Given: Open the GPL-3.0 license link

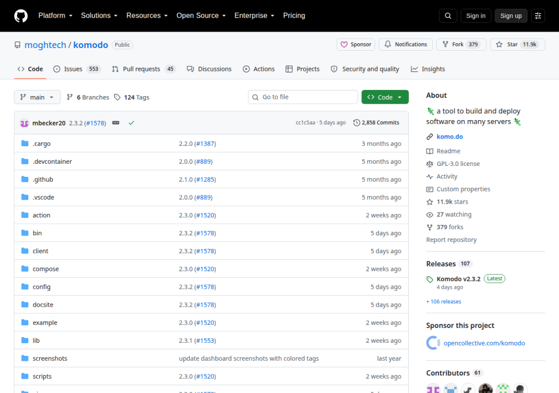Looking at the screenshot, I should (x=458, y=164).
